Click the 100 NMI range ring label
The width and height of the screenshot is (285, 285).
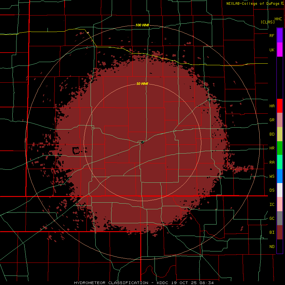(142, 25)
